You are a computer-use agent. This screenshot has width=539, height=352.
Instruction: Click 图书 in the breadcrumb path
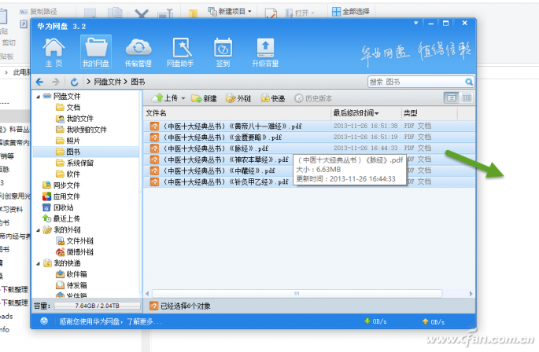click(138, 82)
